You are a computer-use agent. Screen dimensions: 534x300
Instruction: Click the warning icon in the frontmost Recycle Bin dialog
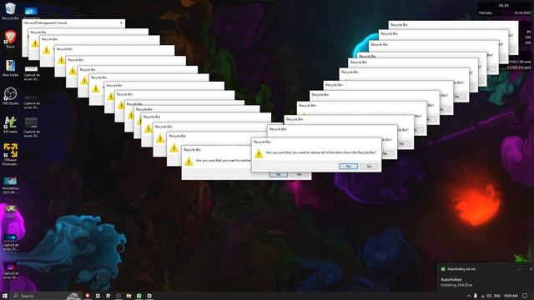click(259, 153)
